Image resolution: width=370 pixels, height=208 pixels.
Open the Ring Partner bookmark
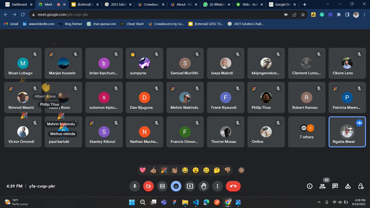(71, 24)
